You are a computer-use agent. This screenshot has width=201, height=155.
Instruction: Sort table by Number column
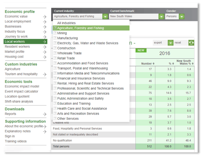tap(148, 64)
